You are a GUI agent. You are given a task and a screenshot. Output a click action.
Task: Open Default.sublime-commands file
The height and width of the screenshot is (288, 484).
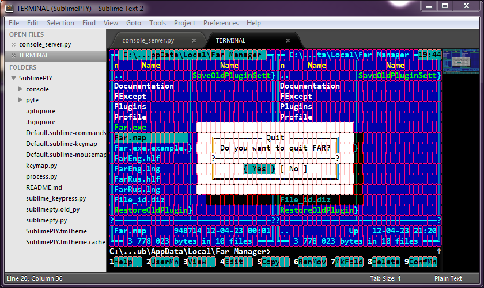coord(66,133)
